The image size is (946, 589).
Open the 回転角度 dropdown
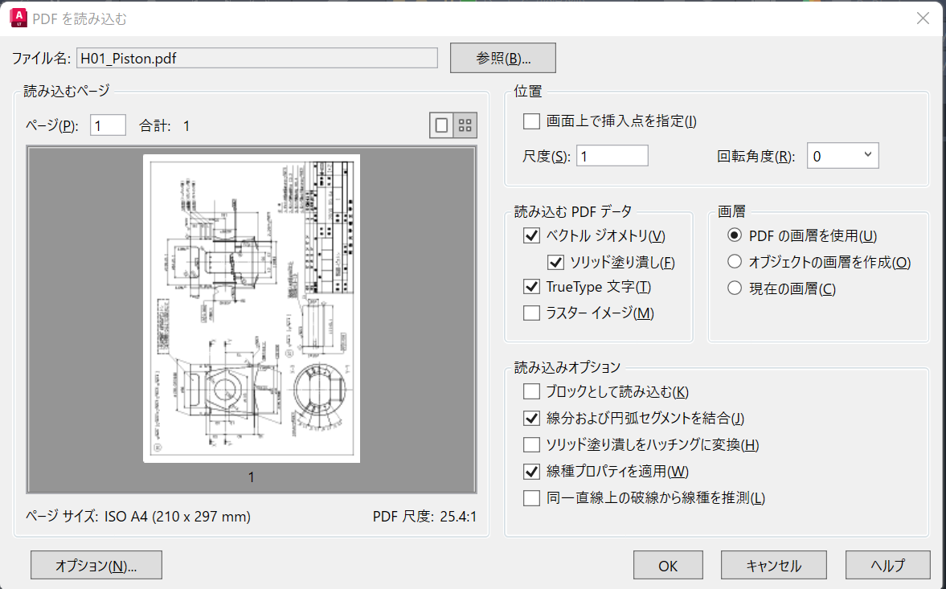tap(842, 156)
